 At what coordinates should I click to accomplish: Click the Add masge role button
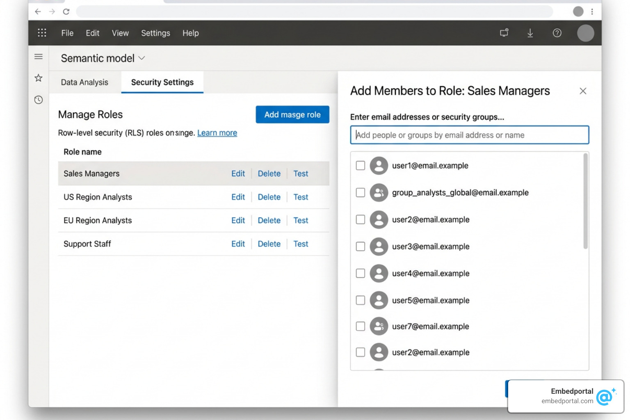pos(292,114)
